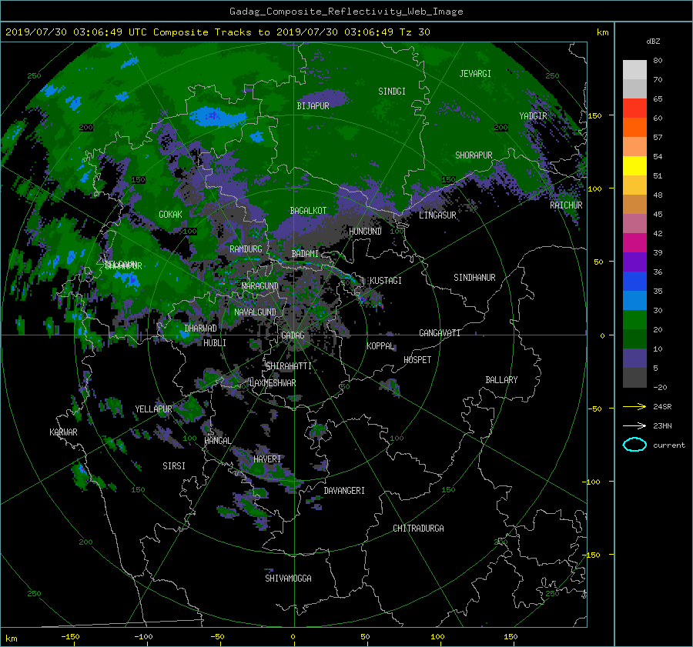
Task: Select the green 20 dBZ color swatch
Action: tap(634, 320)
